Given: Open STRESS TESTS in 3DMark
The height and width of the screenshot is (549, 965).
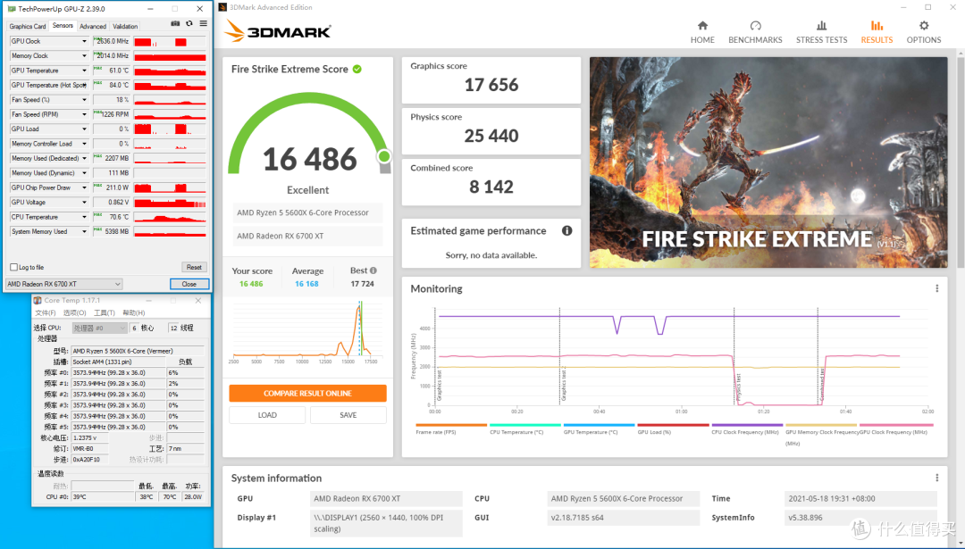Looking at the screenshot, I should tap(822, 32).
